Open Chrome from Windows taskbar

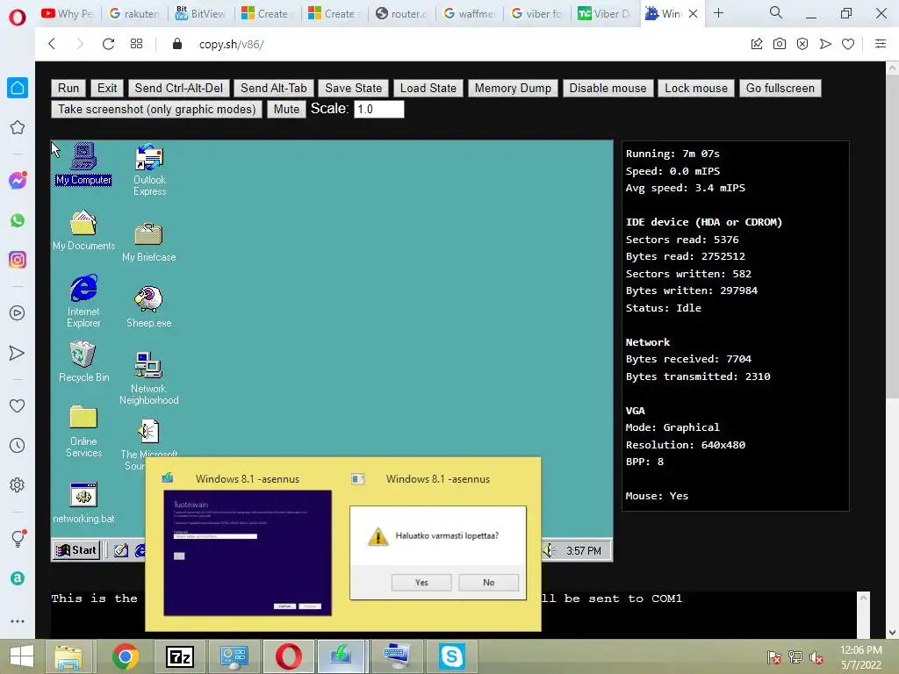(126, 656)
